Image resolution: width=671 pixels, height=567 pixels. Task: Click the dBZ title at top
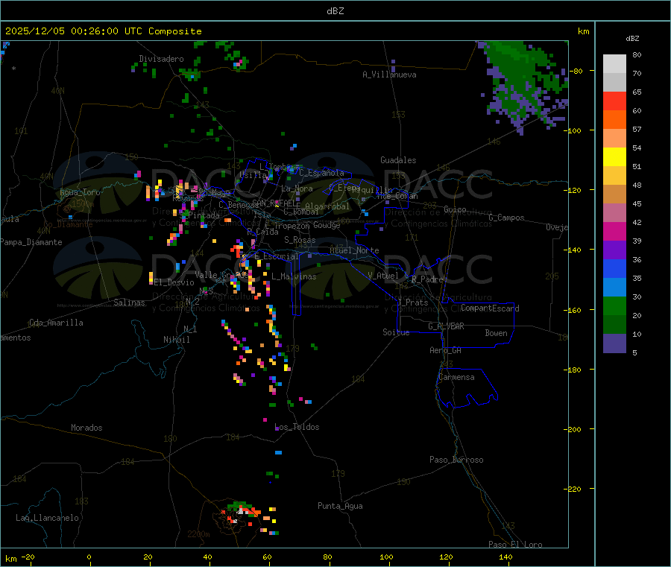(x=335, y=11)
